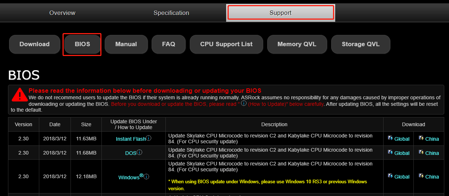Screen dimensions: 449x196
Task: Click the BIOS page heading
Action: pyautogui.click(x=24, y=75)
